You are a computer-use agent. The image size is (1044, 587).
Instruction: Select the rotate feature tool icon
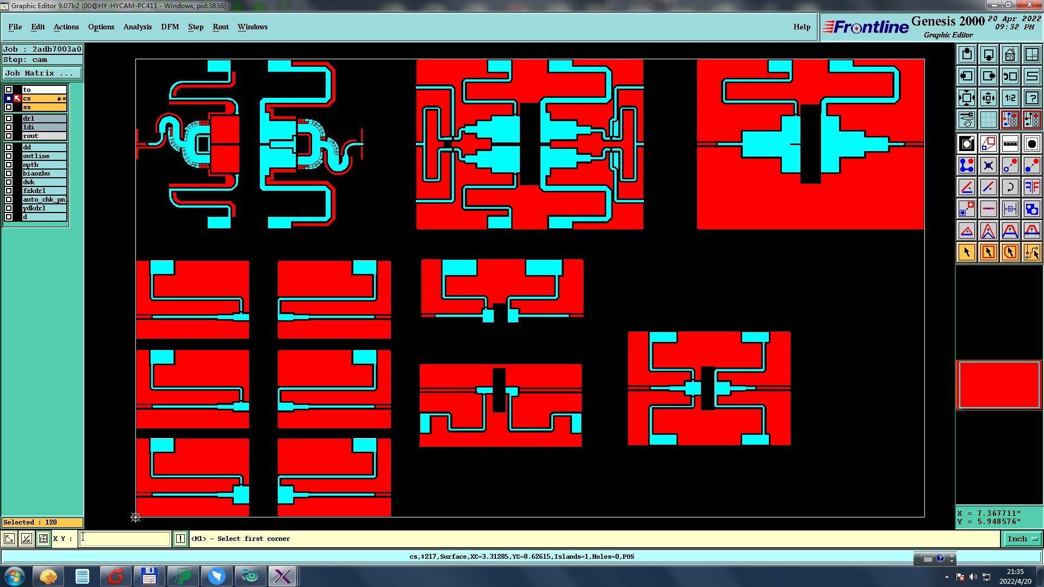coord(1010,188)
